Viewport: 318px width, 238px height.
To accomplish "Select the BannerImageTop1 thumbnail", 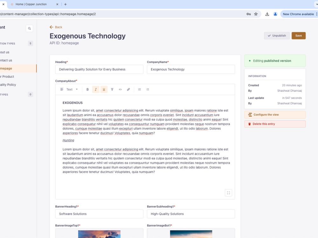I will coord(99,234).
